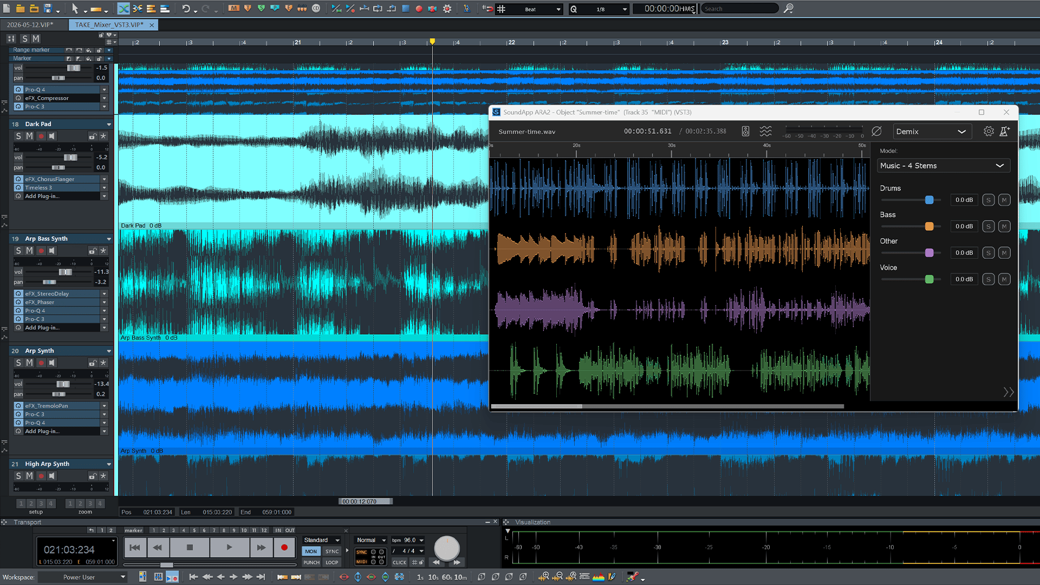This screenshot has height=585, width=1040.
Task: Click the CD disc icon in toolbar
Action: [316, 9]
